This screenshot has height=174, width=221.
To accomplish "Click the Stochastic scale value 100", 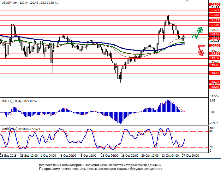I will coord(212,128).
